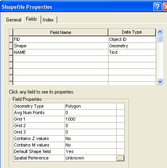Click the scroll up arrow of fields list
This screenshot has height=168, width=167.
[160, 32]
